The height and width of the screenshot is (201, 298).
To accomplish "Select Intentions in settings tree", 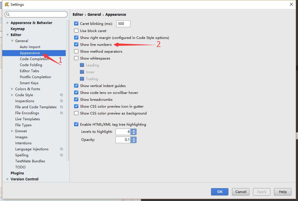I will point(23,143).
